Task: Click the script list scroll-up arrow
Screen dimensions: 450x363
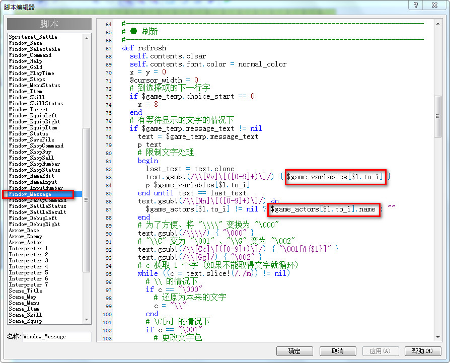Action: click(x=87, y=38)
